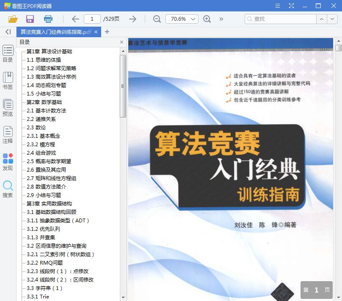Click the 查找 search box

coord(281,19)
